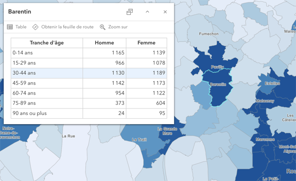Select the 60-74 ans row label
296x181 pixels.
coord(24,93)
